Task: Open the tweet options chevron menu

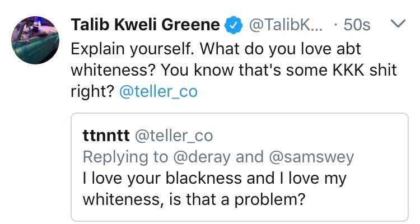Action: click(396, 25)
